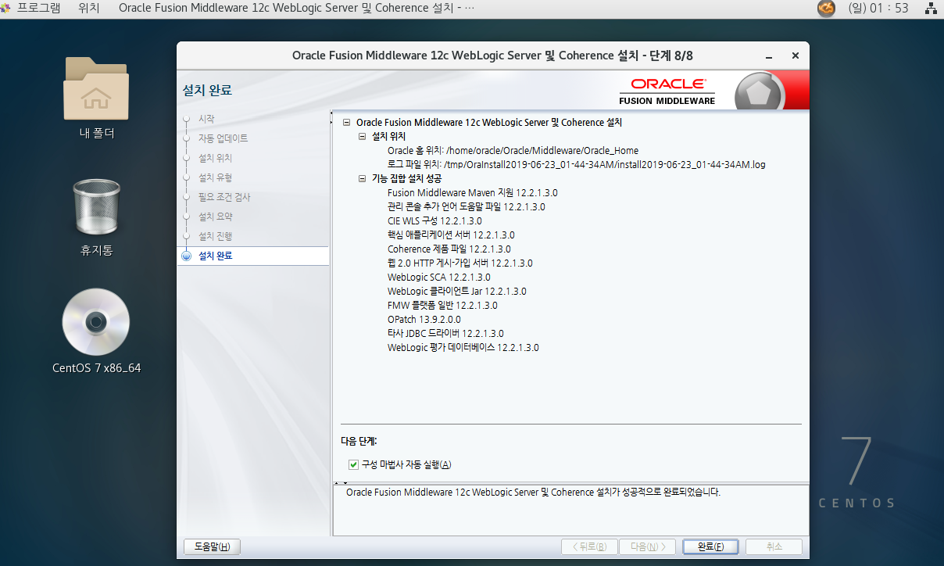Toggle 구성 마법사 자동 실행 checkbox
The width and height of the screenshot is (944, 566).
click(354, 464)
